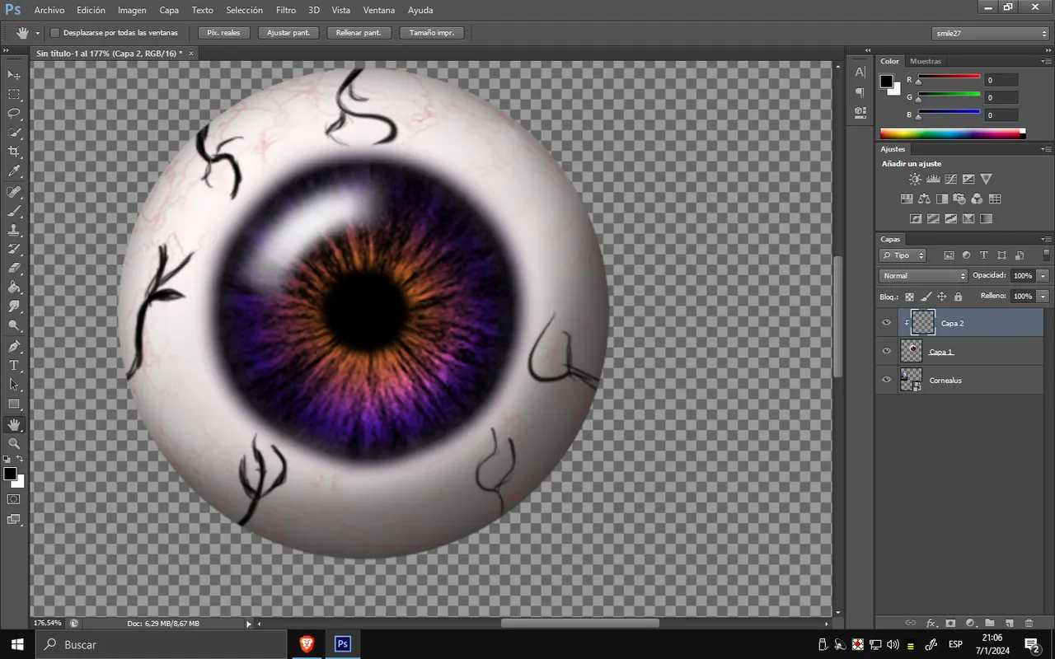Open the Opacidad slider dropdown
Viewport: 1055px width, 659px height.
click(1043, 276)
